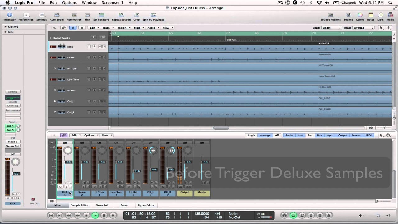This screenshot has width=398, height=224.
Task: Open the Preferences toolbar icon
Action: click(26, 17)
